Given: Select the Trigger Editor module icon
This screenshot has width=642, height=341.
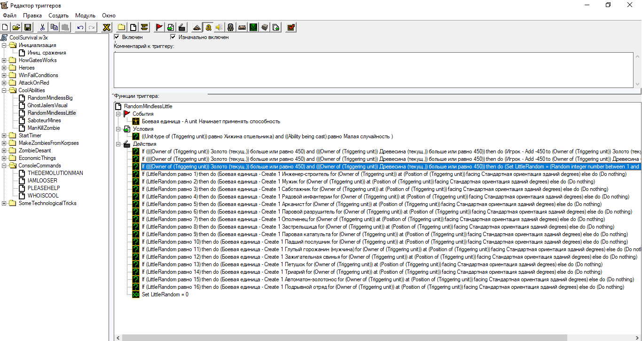Looking at the screenshot, I should (208, 27).
